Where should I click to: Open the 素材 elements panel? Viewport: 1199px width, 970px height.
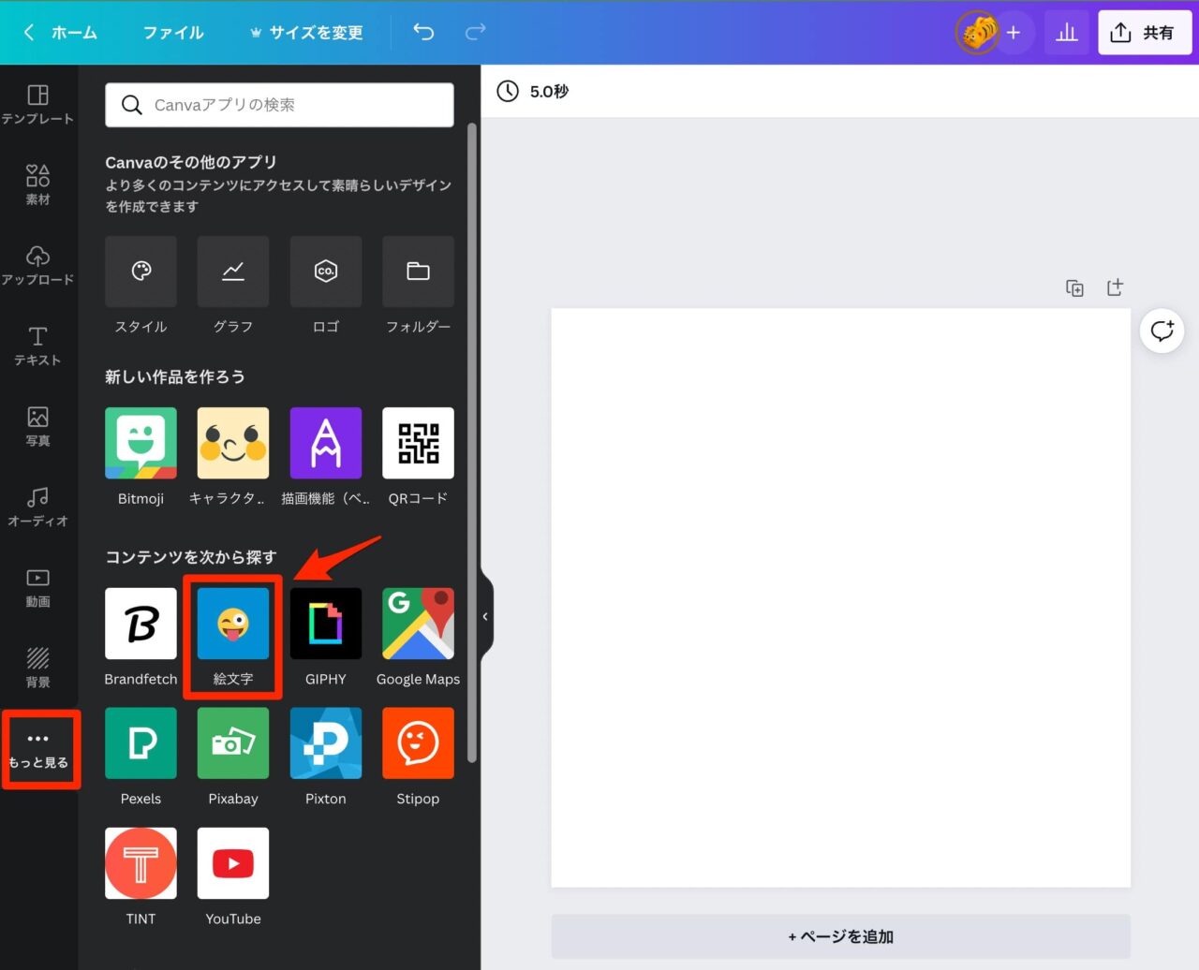coord(37,184)
